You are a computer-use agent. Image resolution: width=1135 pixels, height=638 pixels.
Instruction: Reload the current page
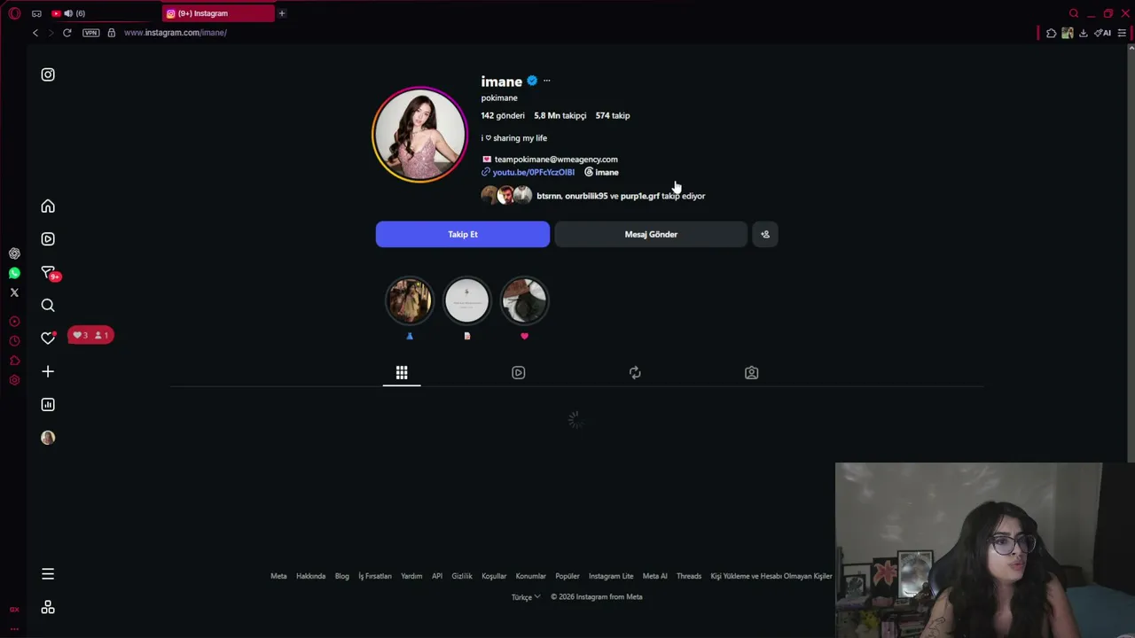[67, 33]
